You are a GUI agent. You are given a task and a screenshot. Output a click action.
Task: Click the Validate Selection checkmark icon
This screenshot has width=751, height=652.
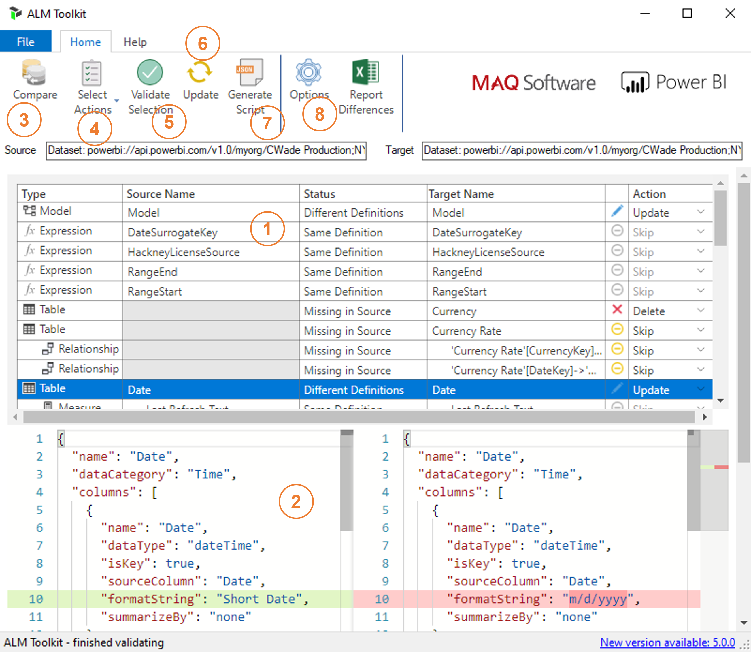click(149, 73)
